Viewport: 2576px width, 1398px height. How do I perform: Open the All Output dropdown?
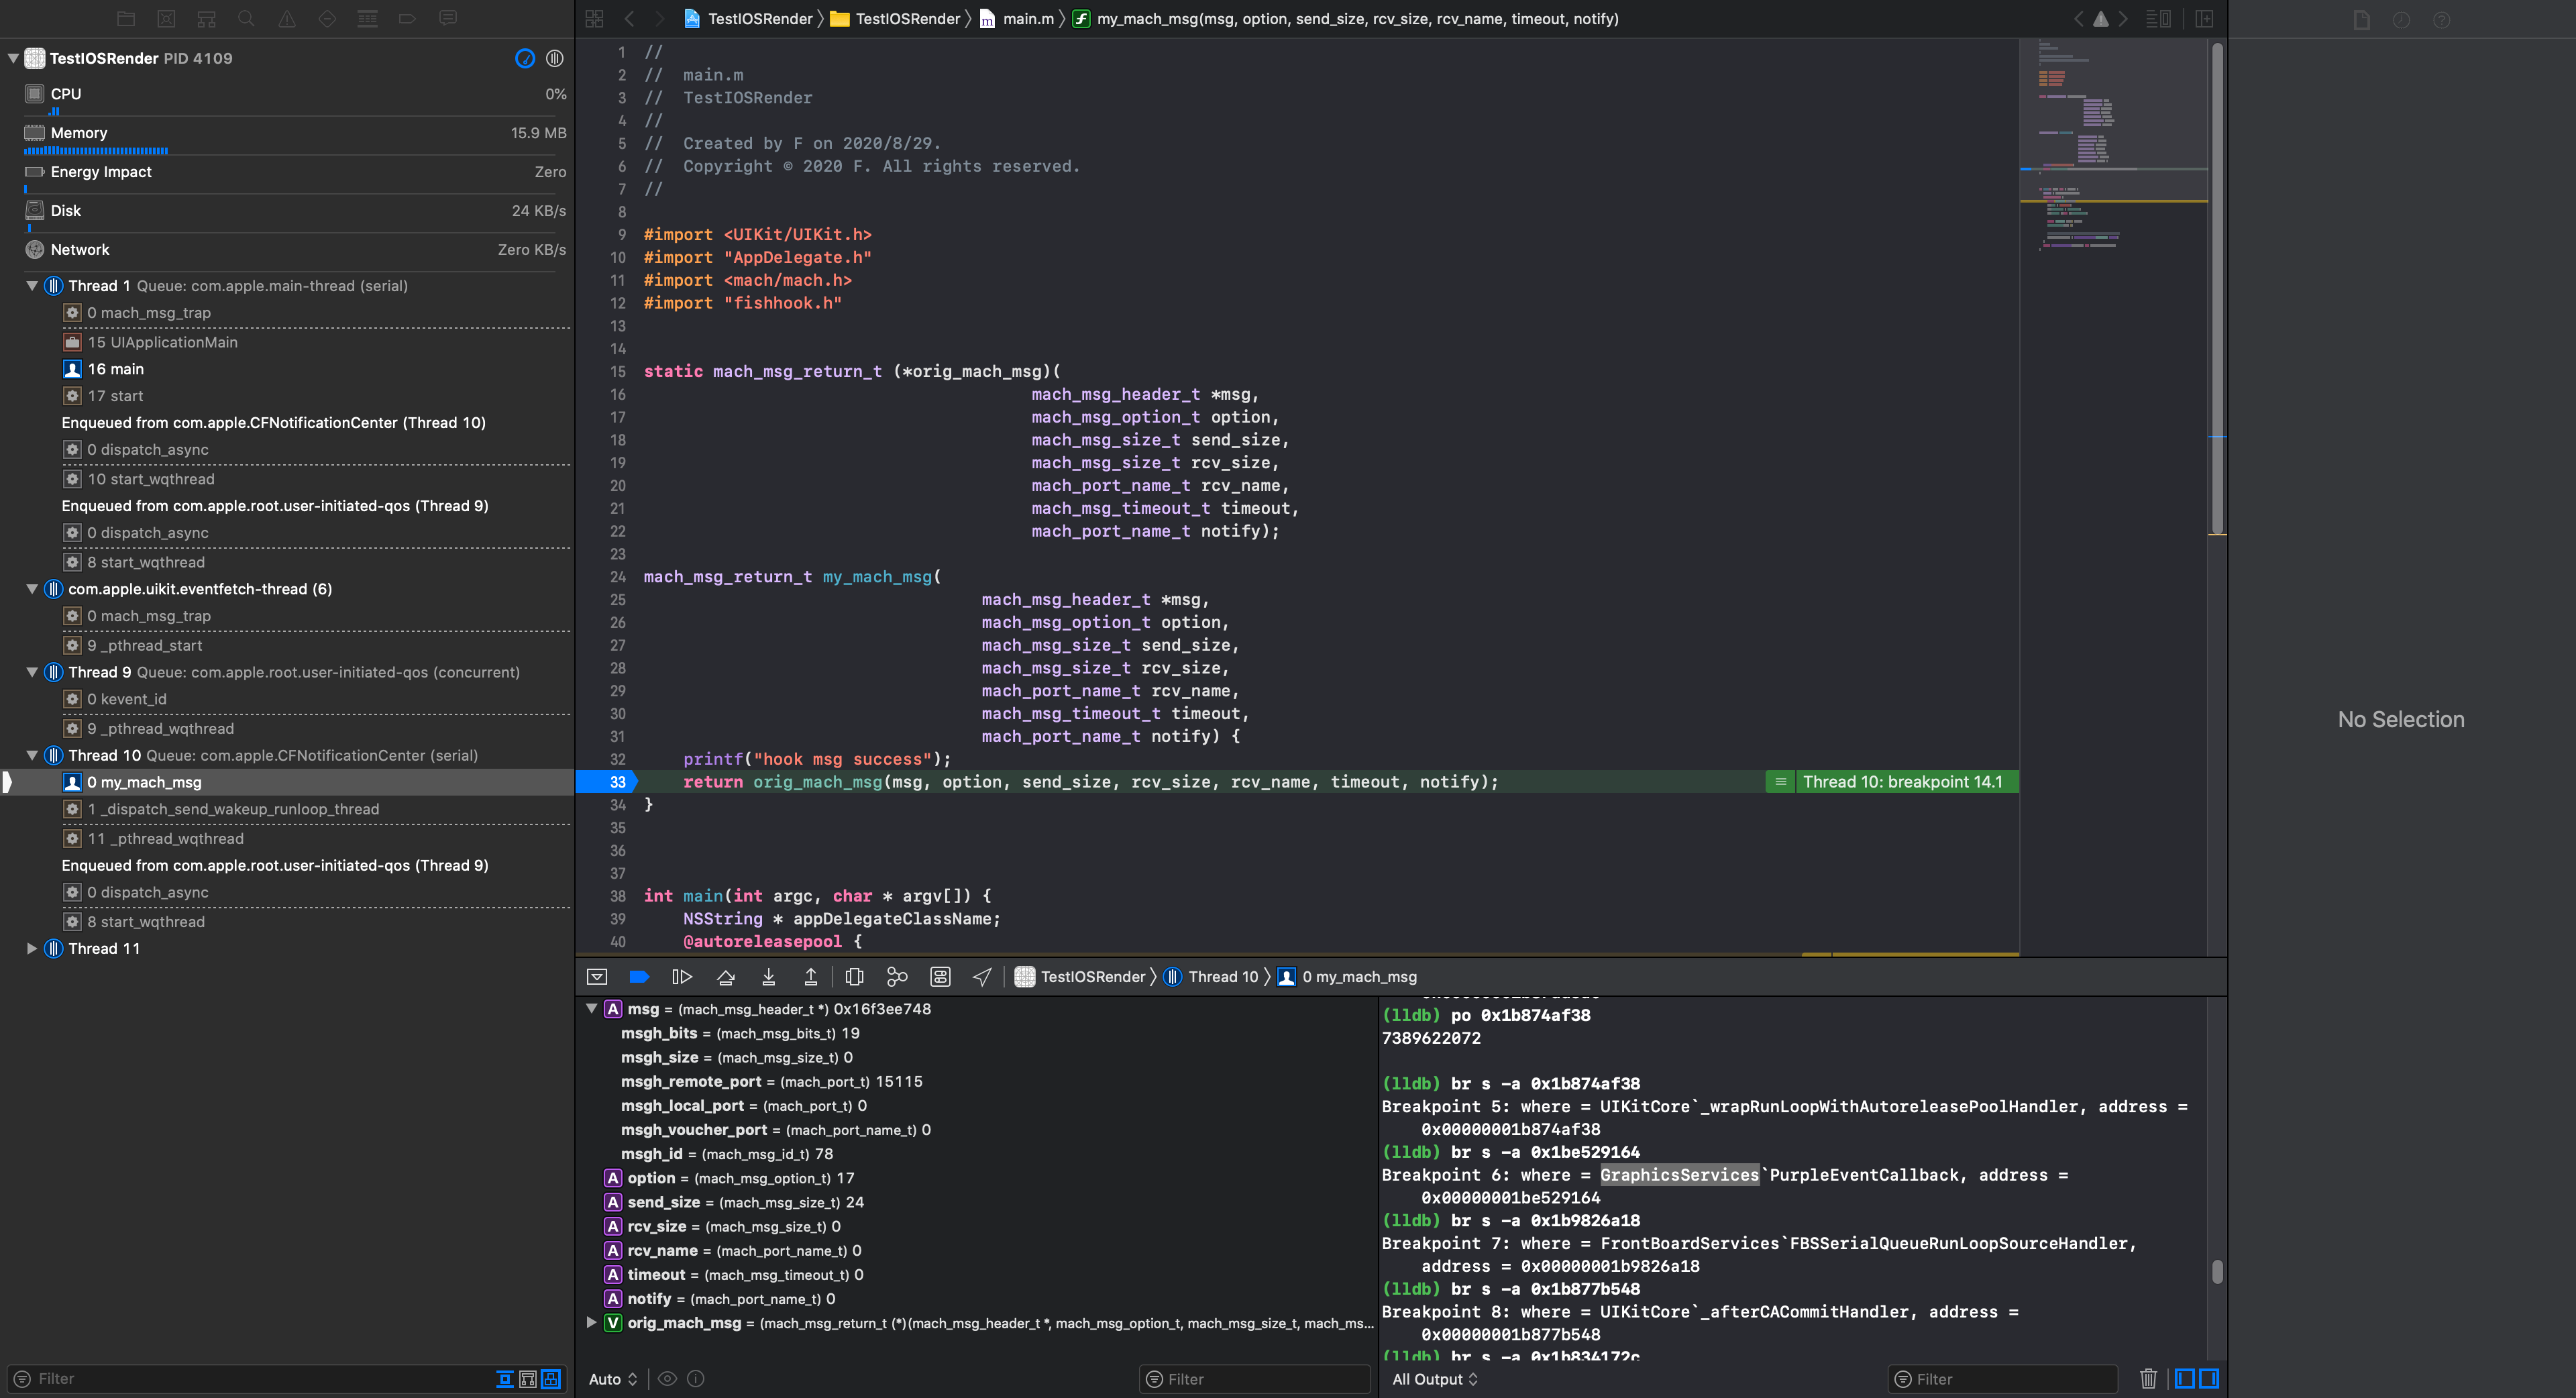pos(1435,1379)
